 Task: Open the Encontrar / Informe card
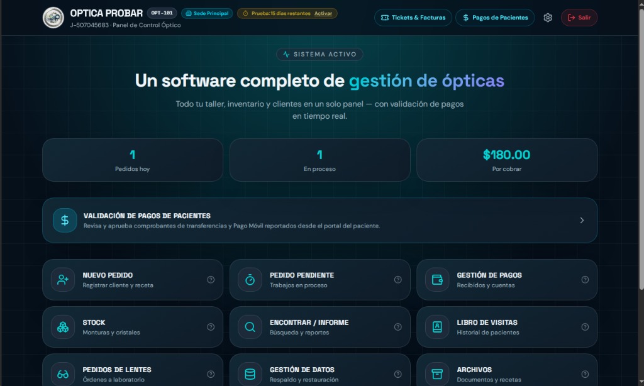pos(319,327)
